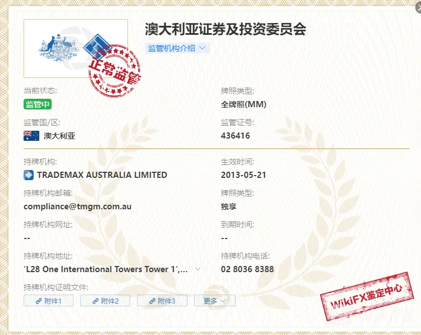The image size is (421, 335).
Task: Select effective date 2013-05-21
Action: [243, 175]
